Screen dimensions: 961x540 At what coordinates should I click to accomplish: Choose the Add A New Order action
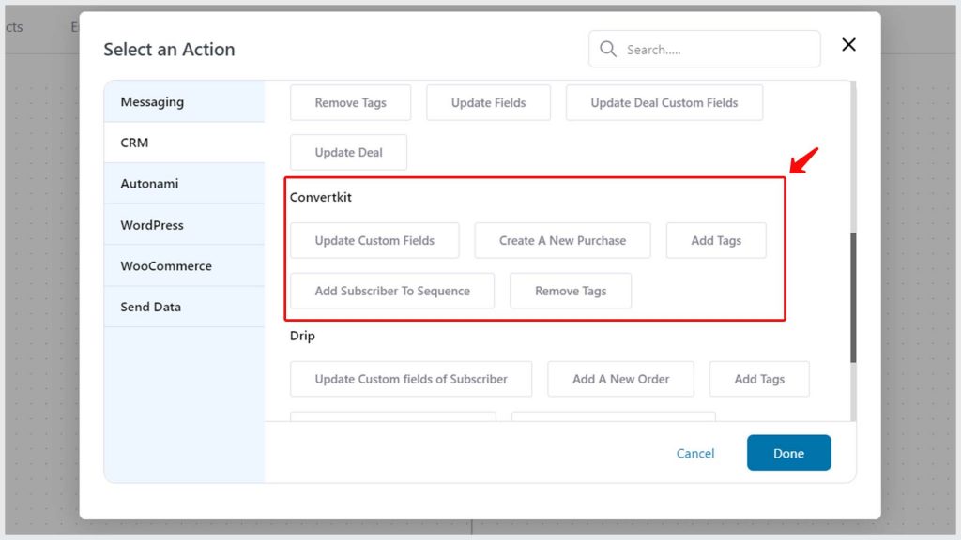click(620, 380)
